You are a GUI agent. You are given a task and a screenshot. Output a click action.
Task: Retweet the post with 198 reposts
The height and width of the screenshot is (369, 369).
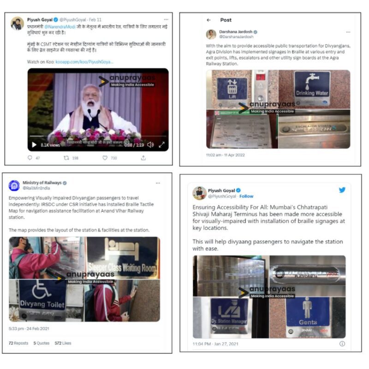pos(66,158)
